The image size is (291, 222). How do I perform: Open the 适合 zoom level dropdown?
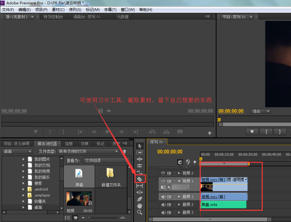260,111
